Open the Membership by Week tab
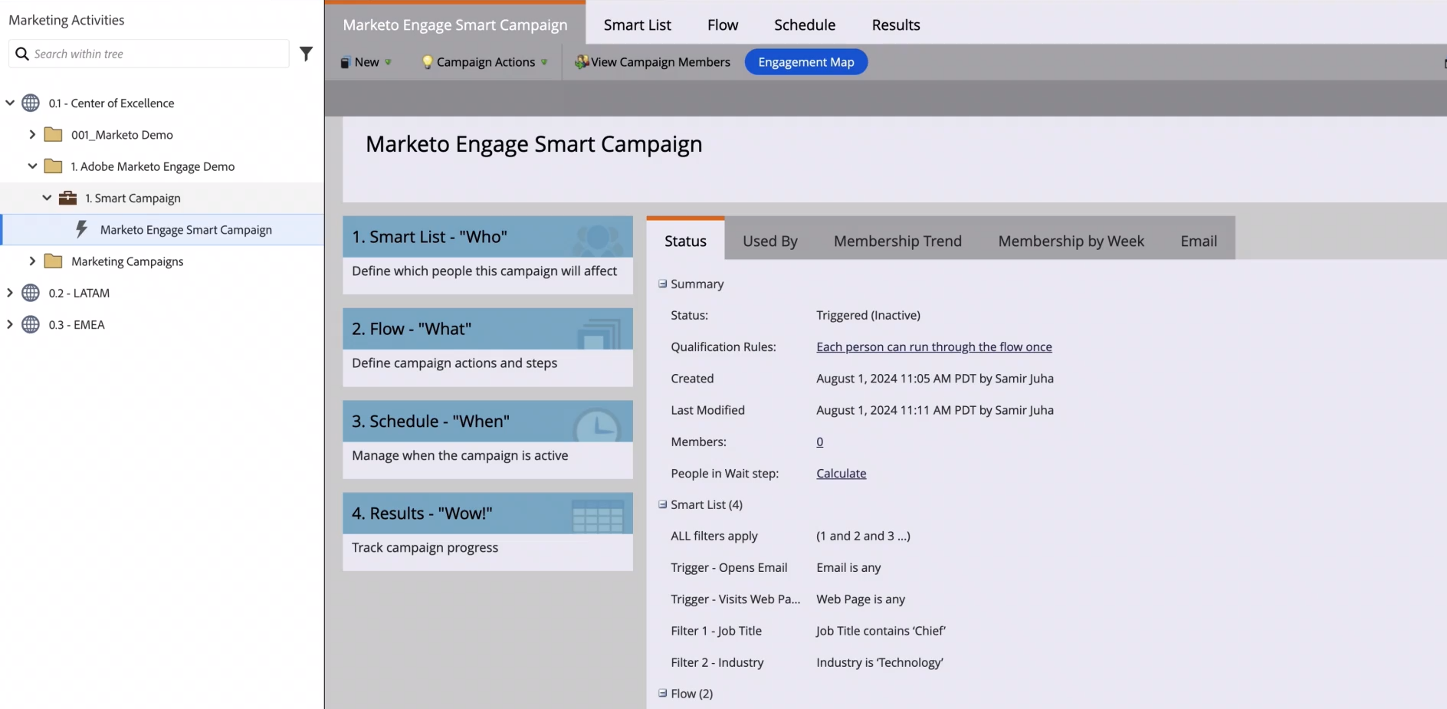 (x=1071, y=241)
